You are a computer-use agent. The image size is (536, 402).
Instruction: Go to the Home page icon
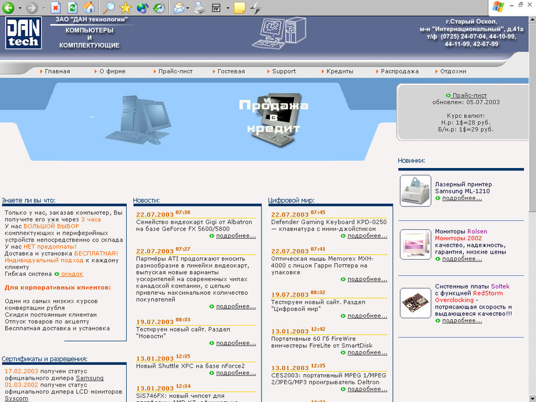pos(89,7)
